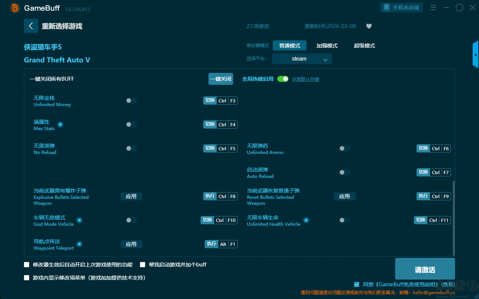Open the hamburger menu icon in title bar

[433, 7]
